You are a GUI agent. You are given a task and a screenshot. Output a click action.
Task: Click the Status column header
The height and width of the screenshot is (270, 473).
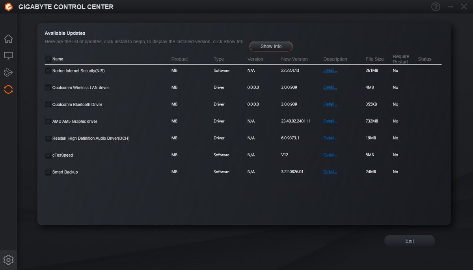(425, 59)
